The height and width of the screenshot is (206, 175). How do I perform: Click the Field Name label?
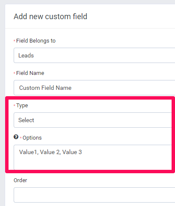(30, 73)
